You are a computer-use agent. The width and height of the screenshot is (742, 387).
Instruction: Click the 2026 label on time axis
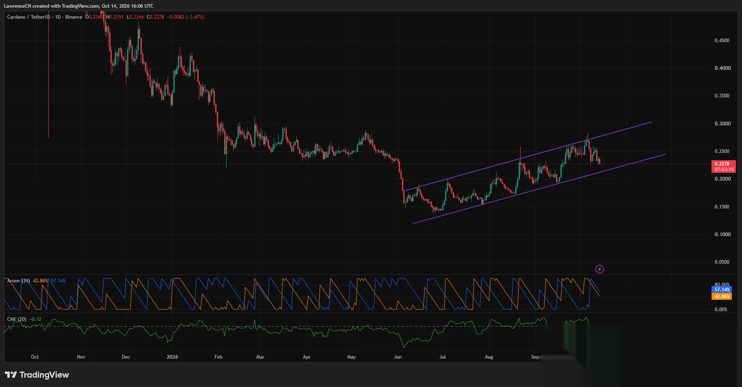coord(172,357)
